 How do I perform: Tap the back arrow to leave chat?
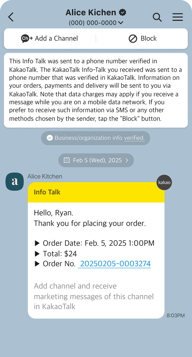(x=11, y=17)
